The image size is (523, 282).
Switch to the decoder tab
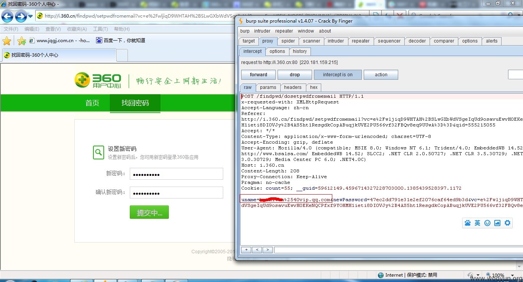pyautogui.click(x=417, y=41)
